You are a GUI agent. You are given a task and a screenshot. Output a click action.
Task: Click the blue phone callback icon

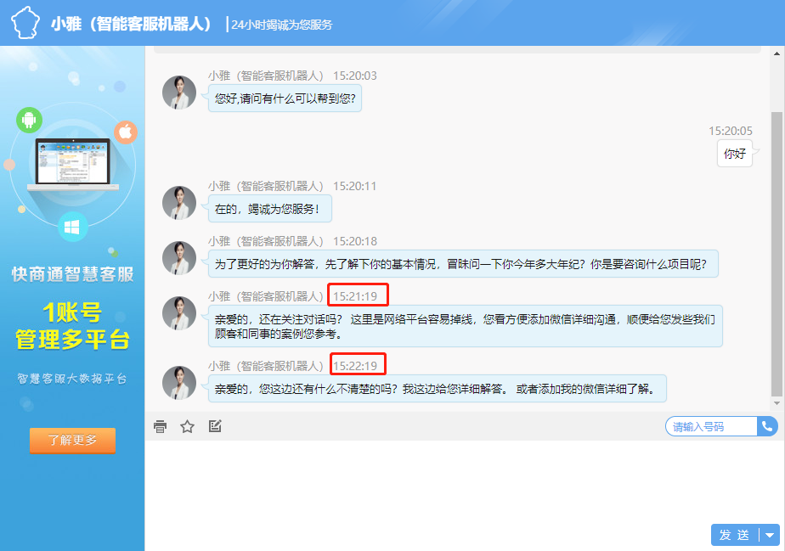[767, 426]
